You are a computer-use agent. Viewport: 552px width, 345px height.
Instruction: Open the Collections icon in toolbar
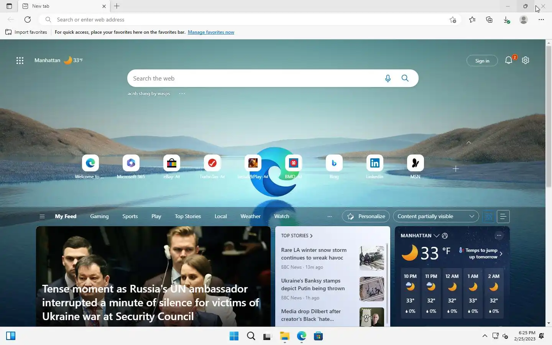[489, 20]
